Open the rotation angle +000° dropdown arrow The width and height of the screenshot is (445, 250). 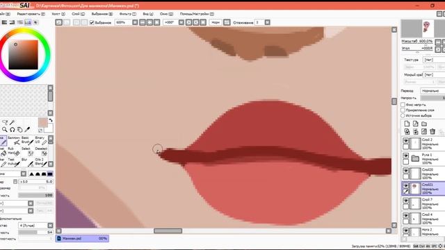tap(181, 22)
